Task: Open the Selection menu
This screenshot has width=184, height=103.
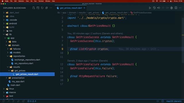Action: (21, 1)
